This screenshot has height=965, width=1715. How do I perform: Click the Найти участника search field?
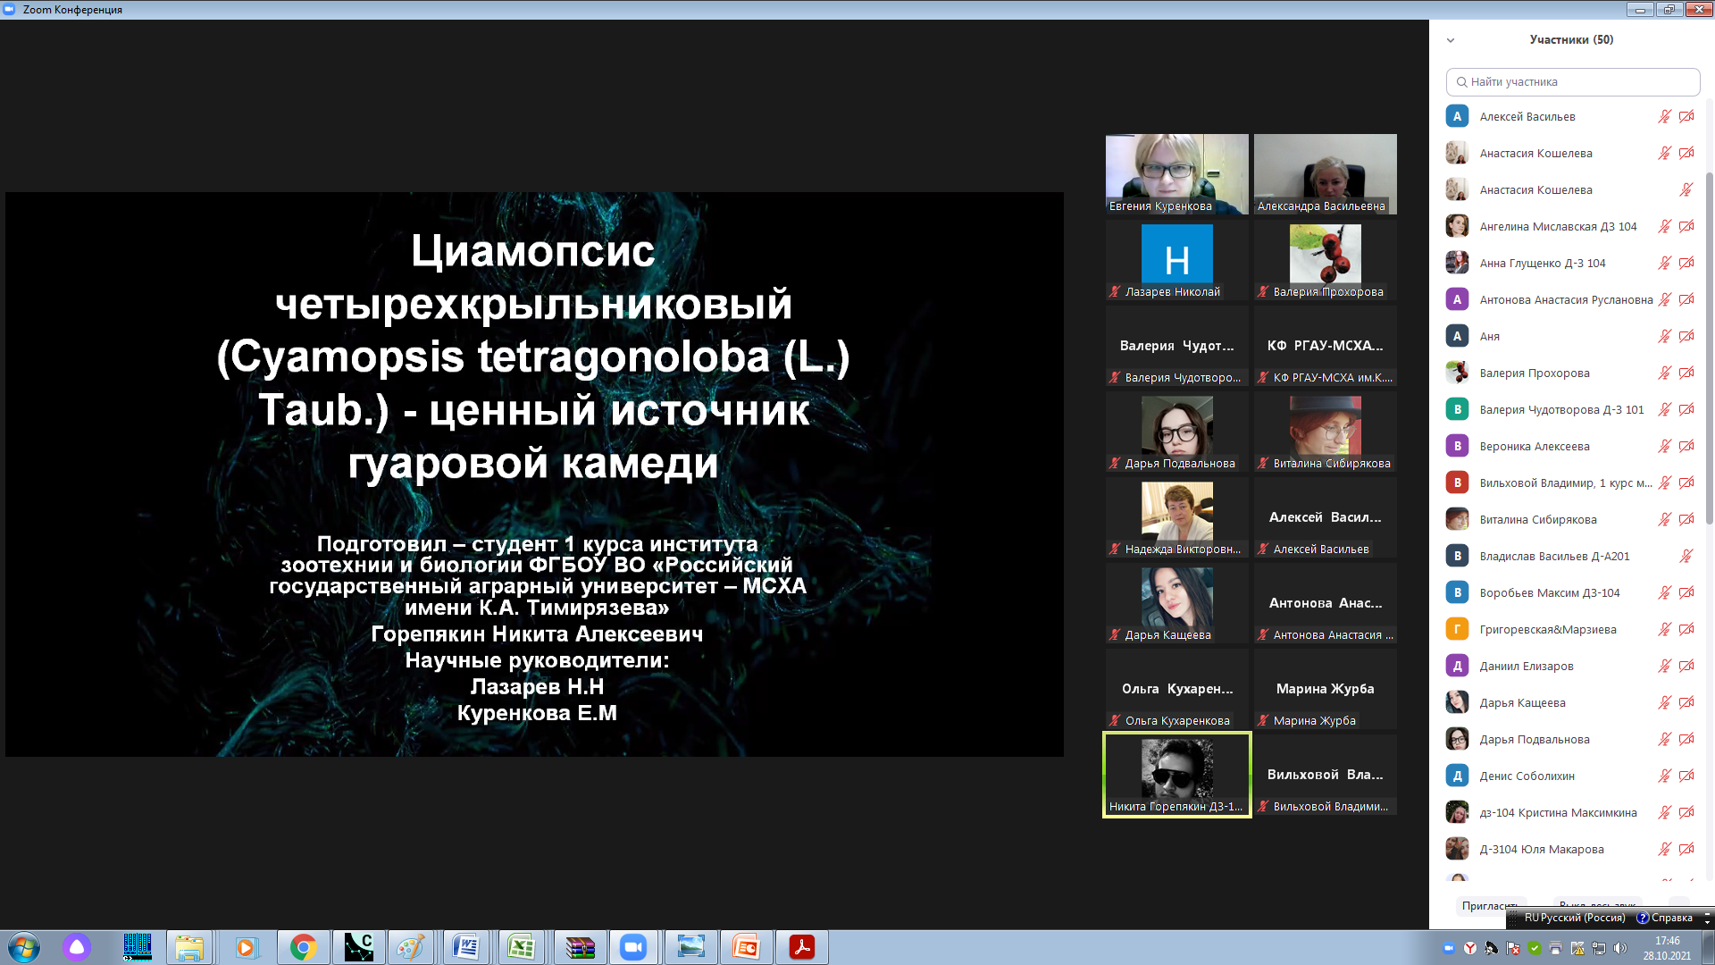click(x=1572, y=82)
